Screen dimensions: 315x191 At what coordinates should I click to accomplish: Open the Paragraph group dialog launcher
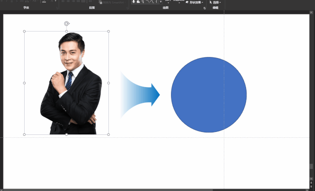(x=127, y=8)
